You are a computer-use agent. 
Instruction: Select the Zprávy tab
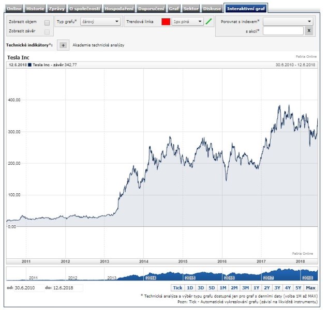coord(56,9)
